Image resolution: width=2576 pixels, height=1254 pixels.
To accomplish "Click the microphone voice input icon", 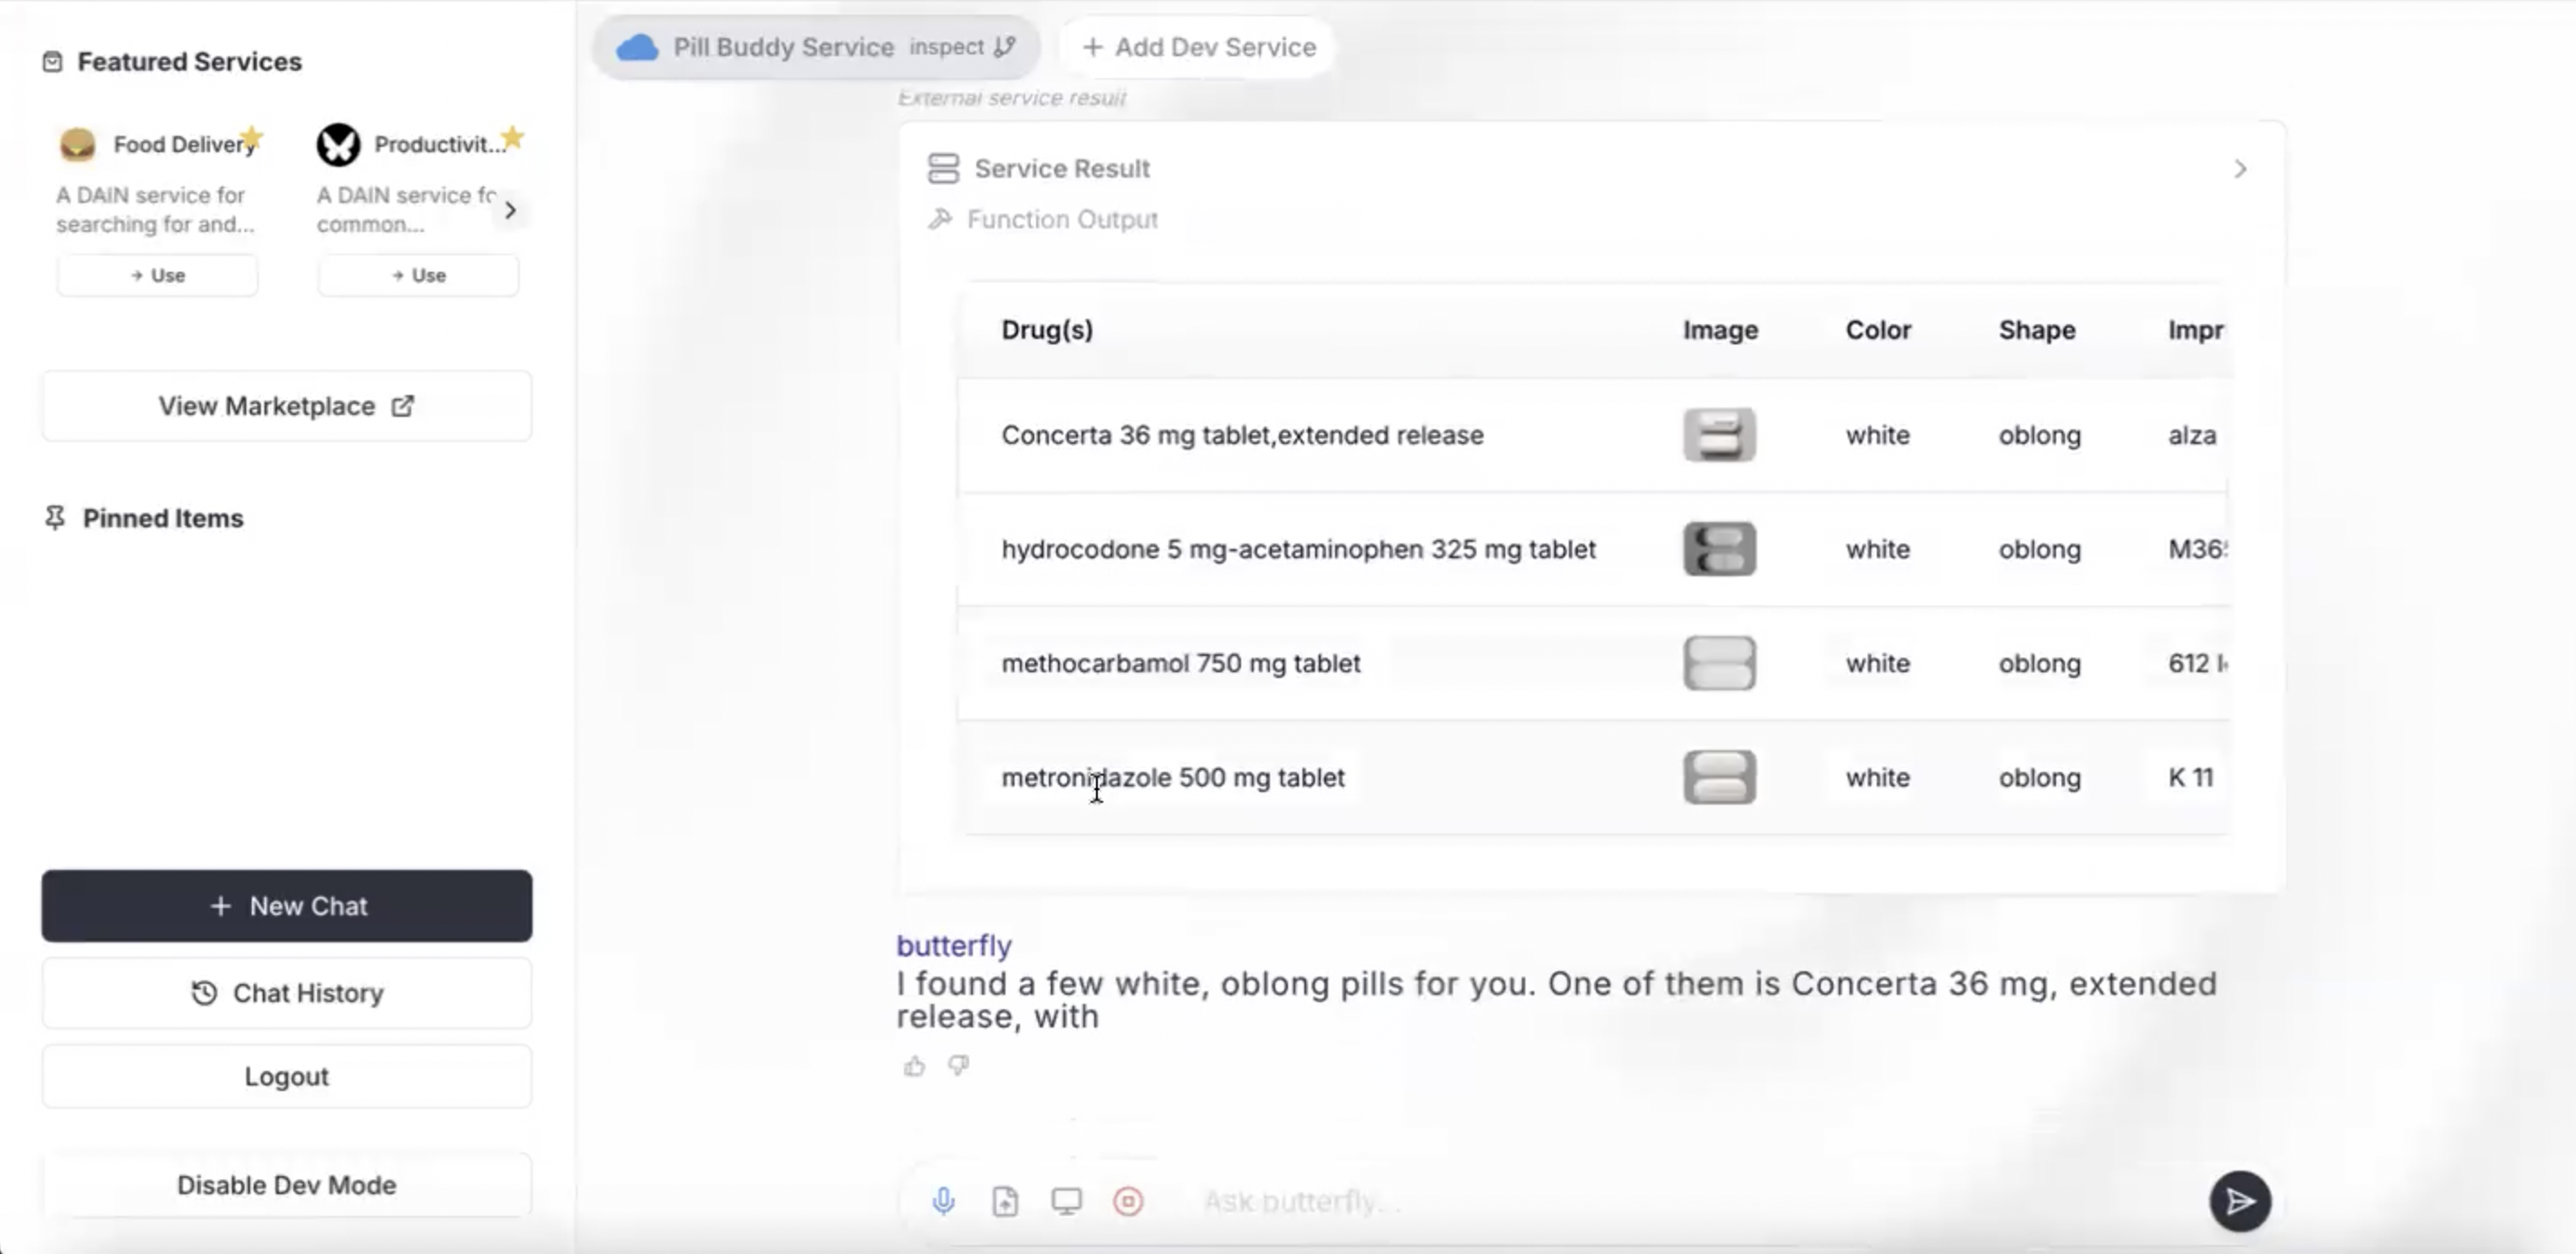I will pyautogui.click(x=943, y=1201).
